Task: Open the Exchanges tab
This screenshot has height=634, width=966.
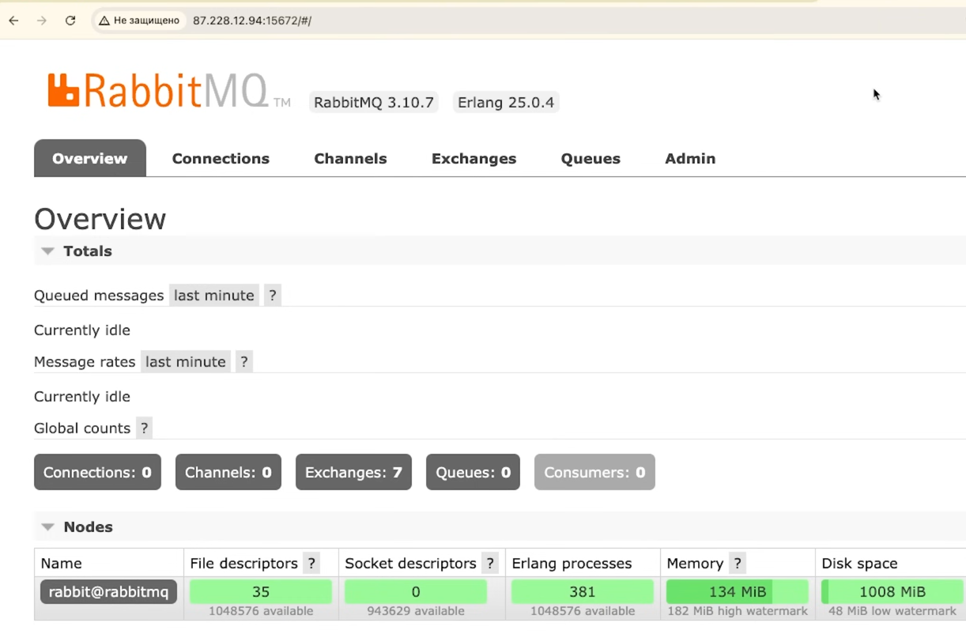Action: click(x=474, y=158)
